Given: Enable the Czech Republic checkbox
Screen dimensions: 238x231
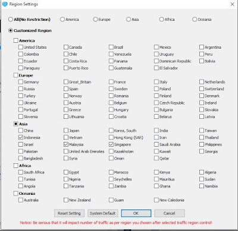Looking at the screenshot, I should pyautogui.click(x=156, y=103).
